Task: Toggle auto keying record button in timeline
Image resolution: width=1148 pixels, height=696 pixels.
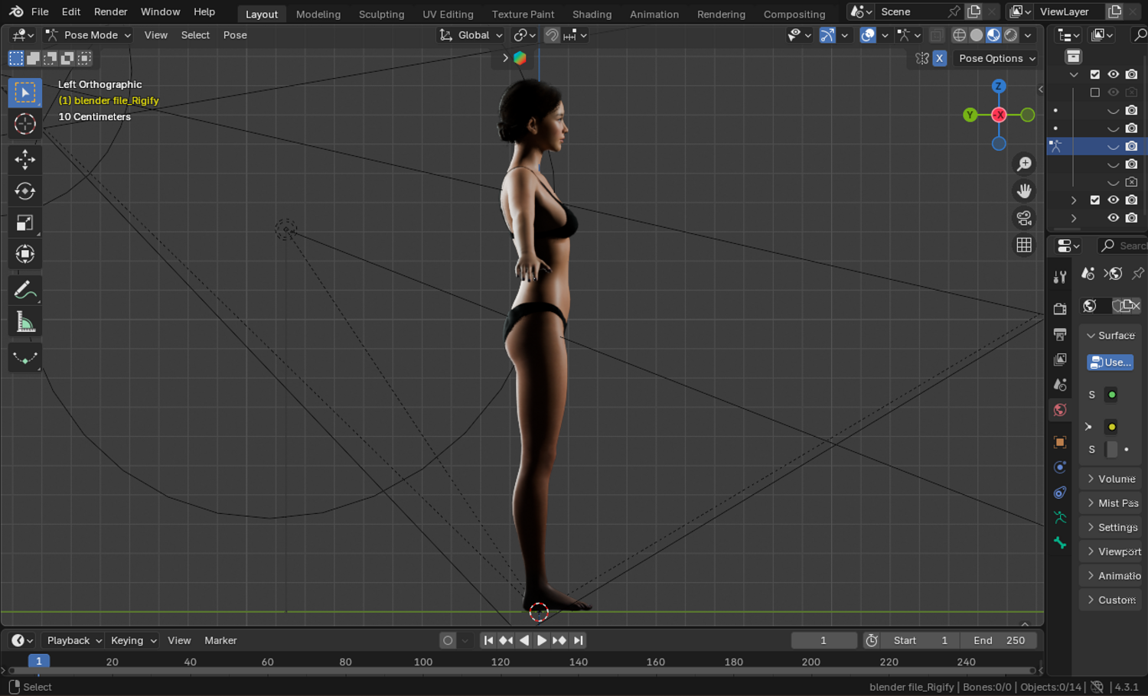Action: [x=448, y=640]
